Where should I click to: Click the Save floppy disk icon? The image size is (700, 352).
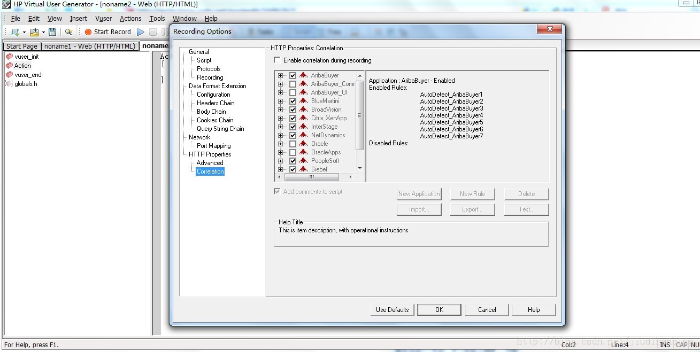(52, 32)
